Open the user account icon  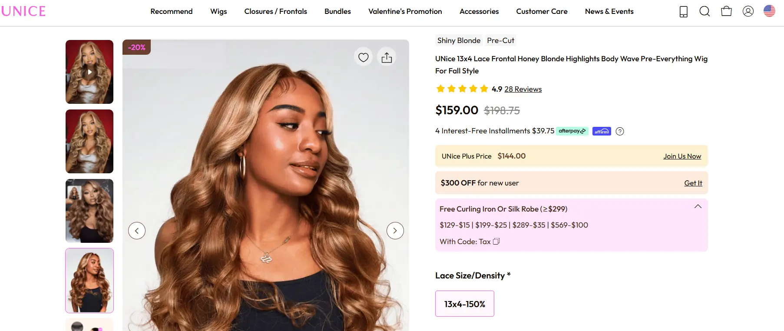click(x=748, y=11)
